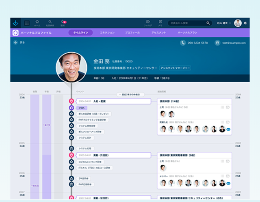Click the back arrow (戻る)
Image resolution: width=260 pixels, height=202 pixels.
click(16, 42)
